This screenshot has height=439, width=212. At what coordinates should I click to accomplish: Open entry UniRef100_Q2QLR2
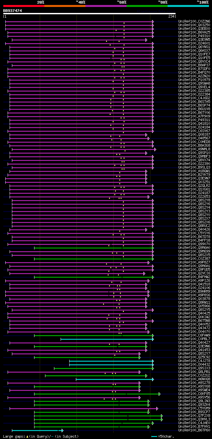pyautogui.click(x=194, y=185)
